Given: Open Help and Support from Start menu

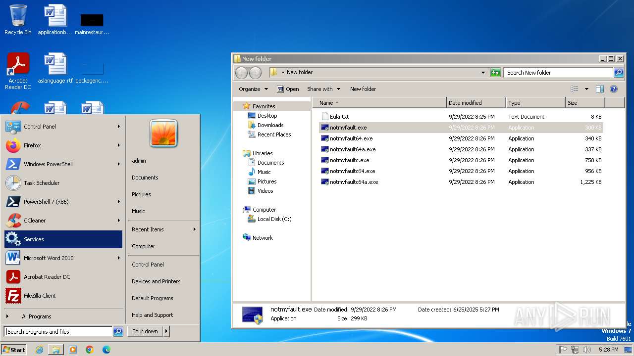Looking at the screenshot, I should click(x=153, y=315).
